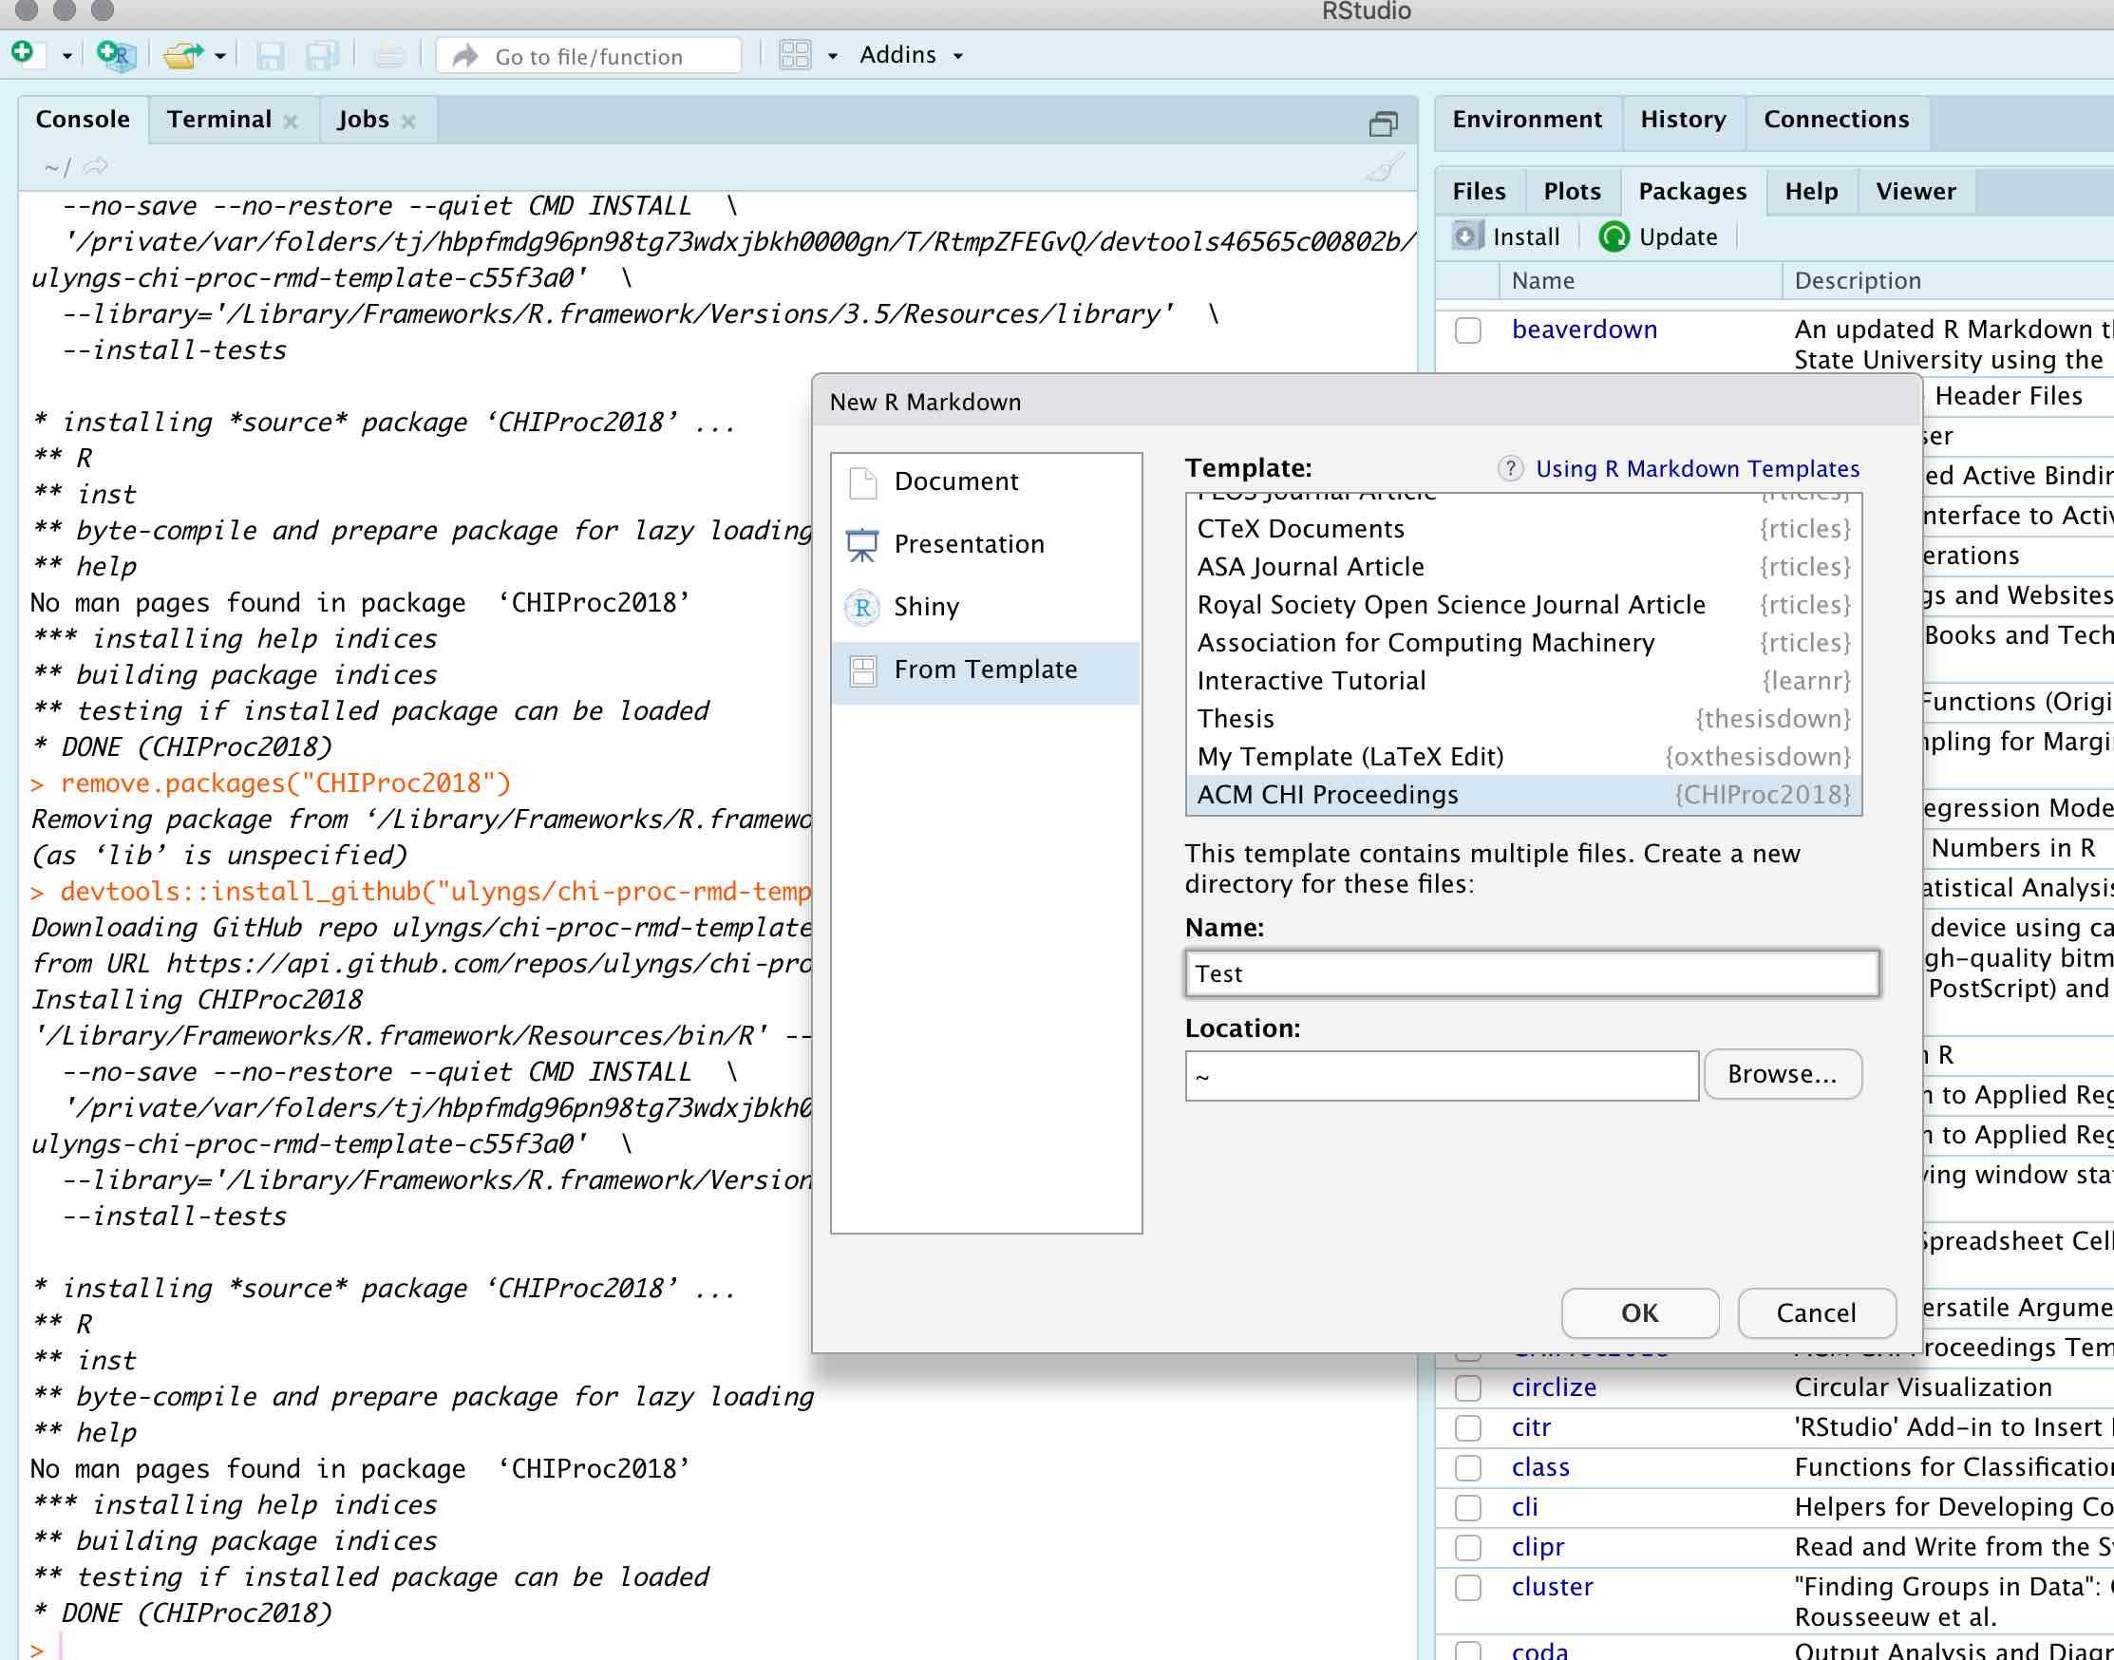Open Using R Markdown Templates link
This screenshot has width=2114, height=1660.
coord(1697,468)
